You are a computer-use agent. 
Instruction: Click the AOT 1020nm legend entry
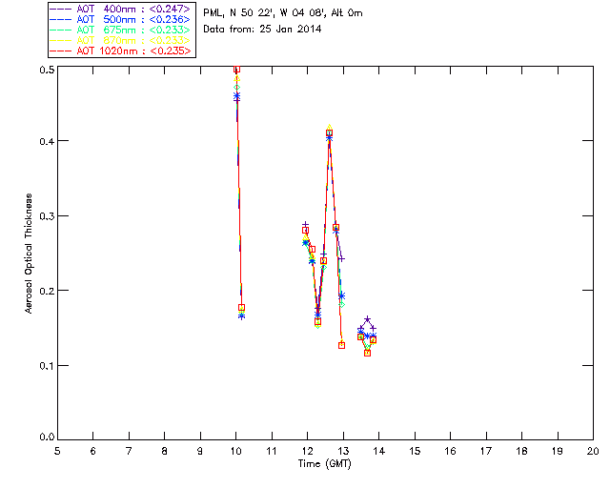(x=121, y=51)
